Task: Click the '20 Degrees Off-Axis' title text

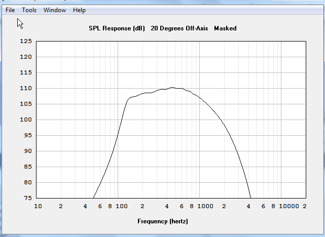Action: 179,28
